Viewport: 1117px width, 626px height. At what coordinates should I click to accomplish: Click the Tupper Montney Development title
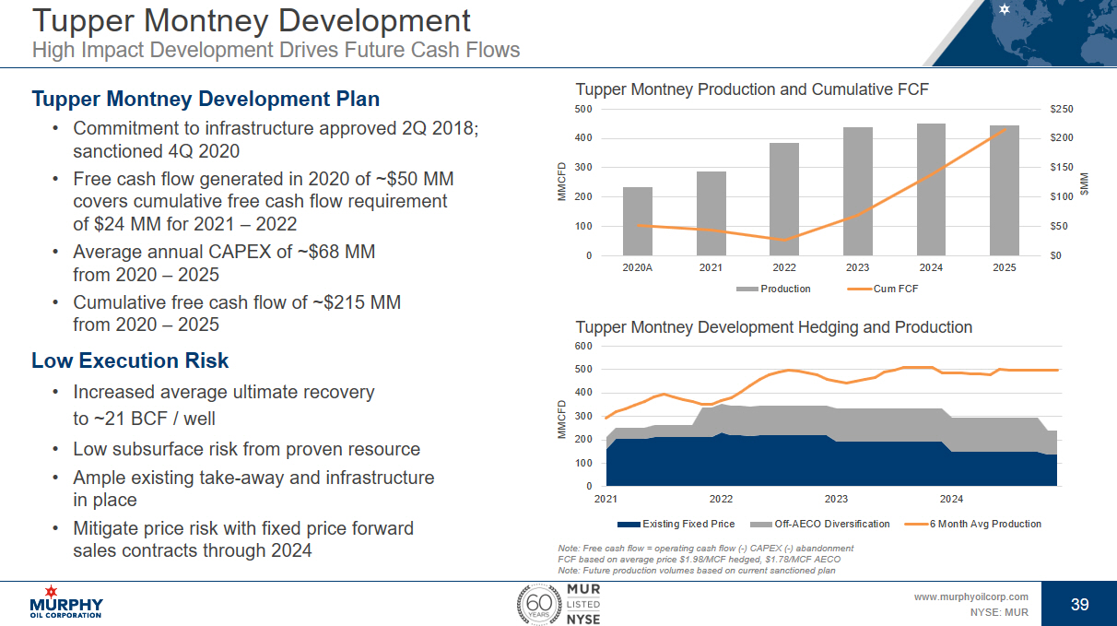[252, 20]
